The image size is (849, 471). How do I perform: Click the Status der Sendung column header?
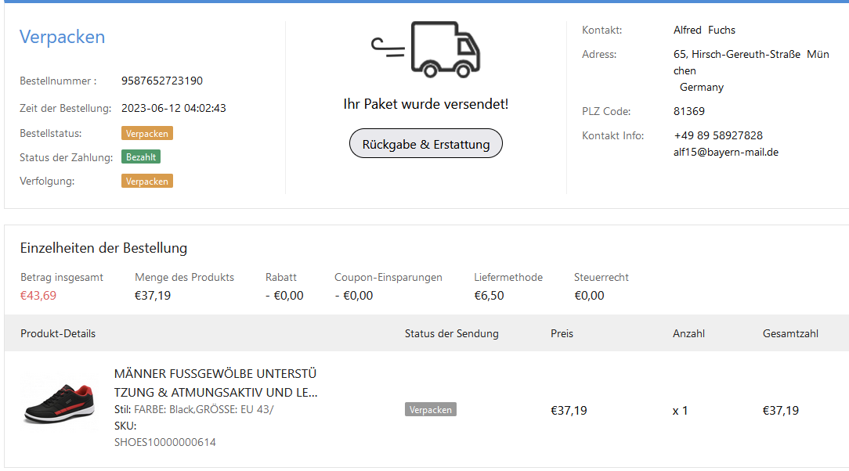coord(451,333)
